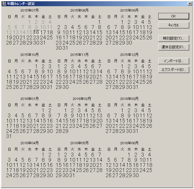
Task: Select day 16 in 2016年01月
Action: tap(50, 121)
